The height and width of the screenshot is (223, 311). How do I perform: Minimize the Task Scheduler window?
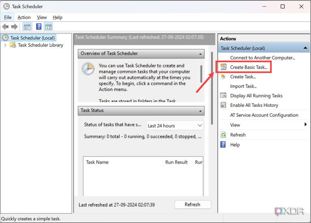pos(264,6)
